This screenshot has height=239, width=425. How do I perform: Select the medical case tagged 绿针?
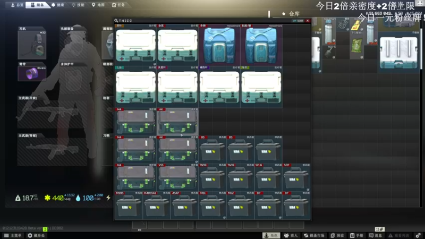click(261, 87)
